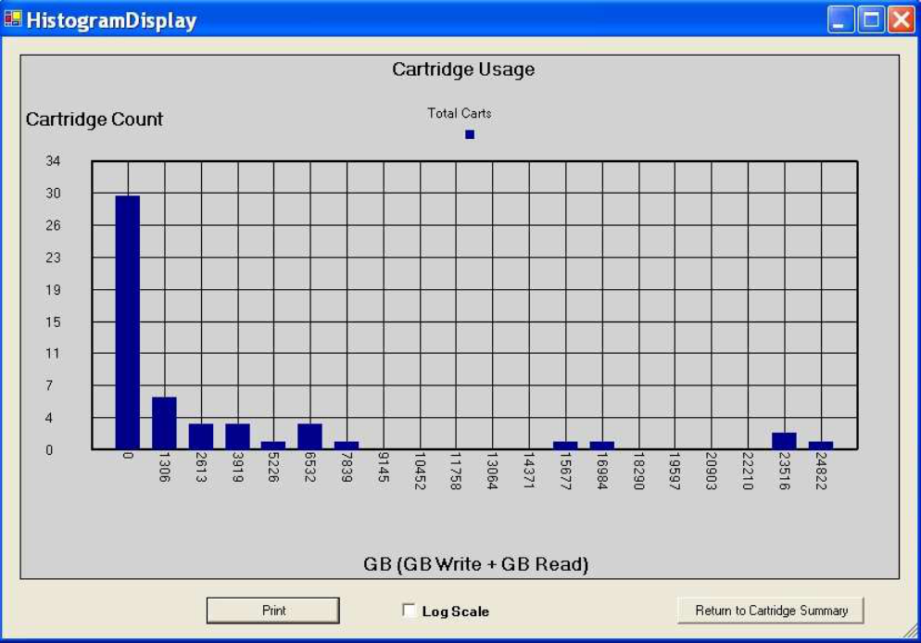Close the HistogramDisplay window

tap(902, 19)
